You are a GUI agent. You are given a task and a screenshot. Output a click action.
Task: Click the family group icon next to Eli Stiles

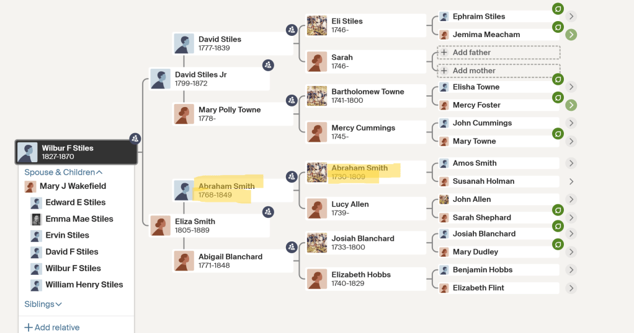tap(292, 30)
